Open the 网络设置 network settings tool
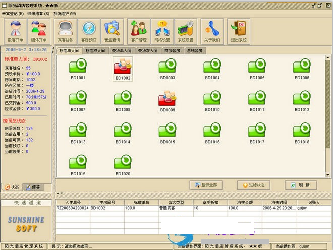 click(162, 31)
